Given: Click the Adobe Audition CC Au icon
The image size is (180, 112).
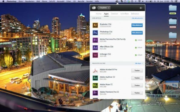Looking at the screenshot, I should coord(95,78).
